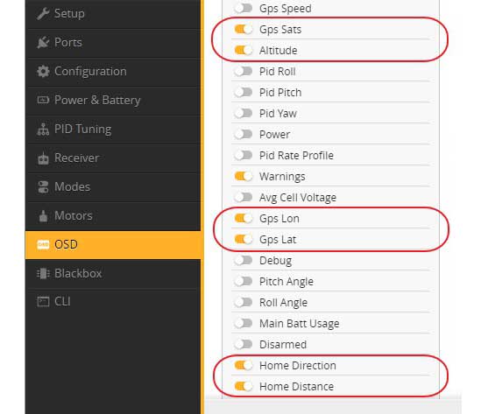Viewport: 488px width, 414px height.
Task: Go to the Power & Battery tab
Action: click(113, 101)
